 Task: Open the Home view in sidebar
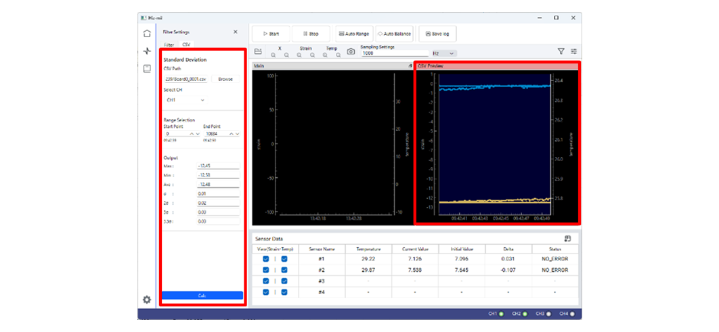coord(147,33)
